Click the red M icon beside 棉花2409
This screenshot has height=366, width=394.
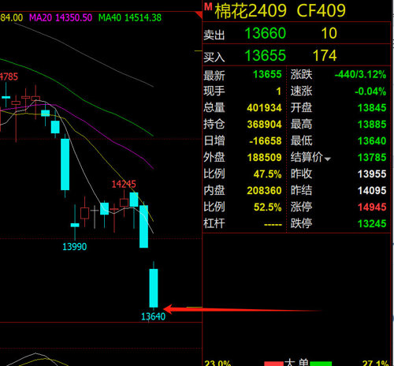click(208, 7)
